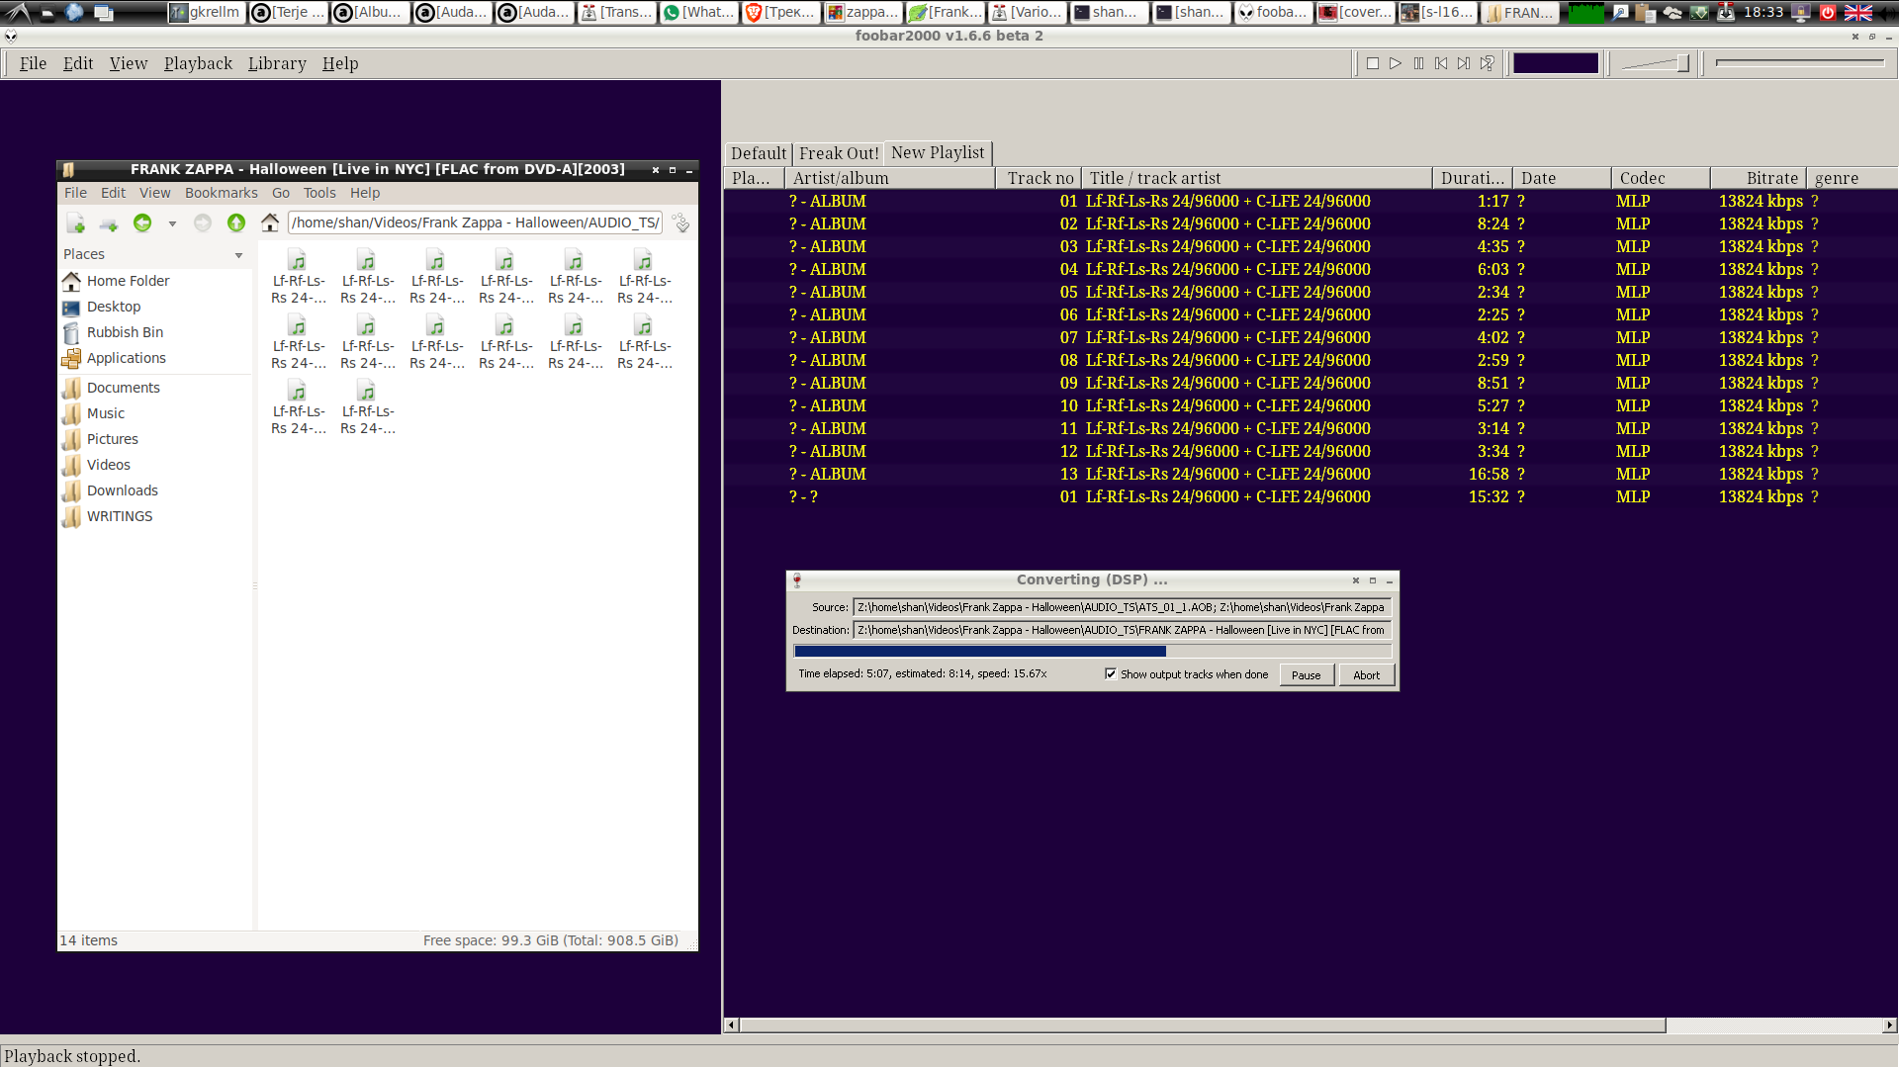The image size is (1899, 1068).
Task: Click the new window icon in file manager
Action: 75,223
